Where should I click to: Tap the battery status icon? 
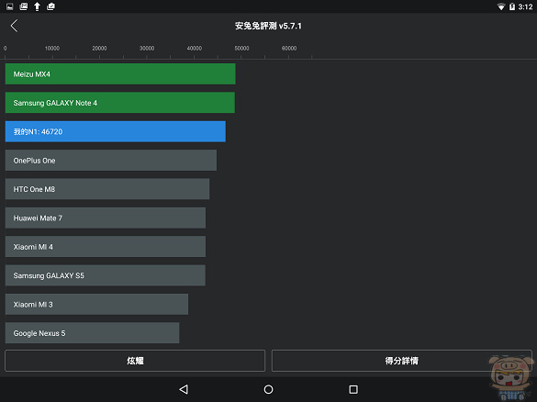click(512, 6)
